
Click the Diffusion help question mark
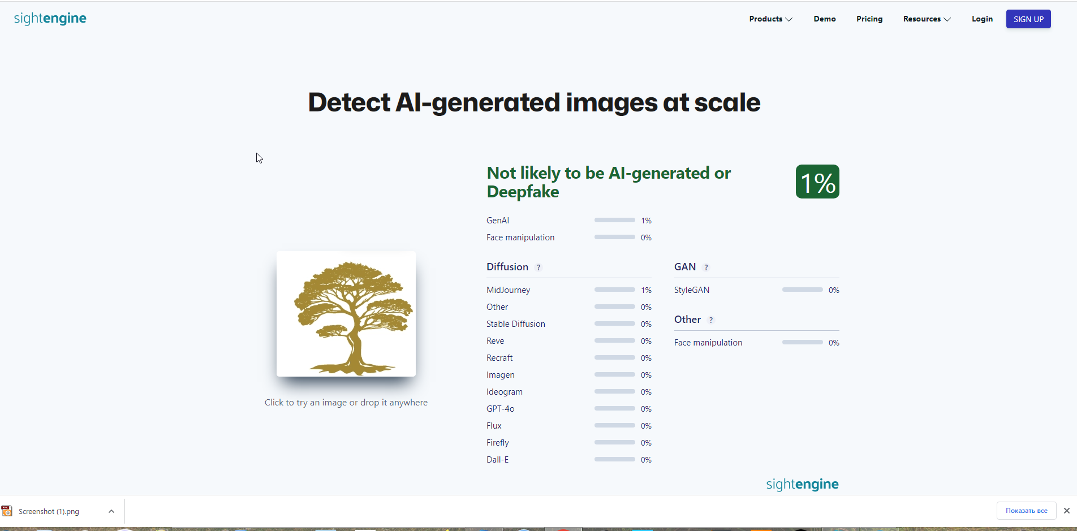point(538,267)
